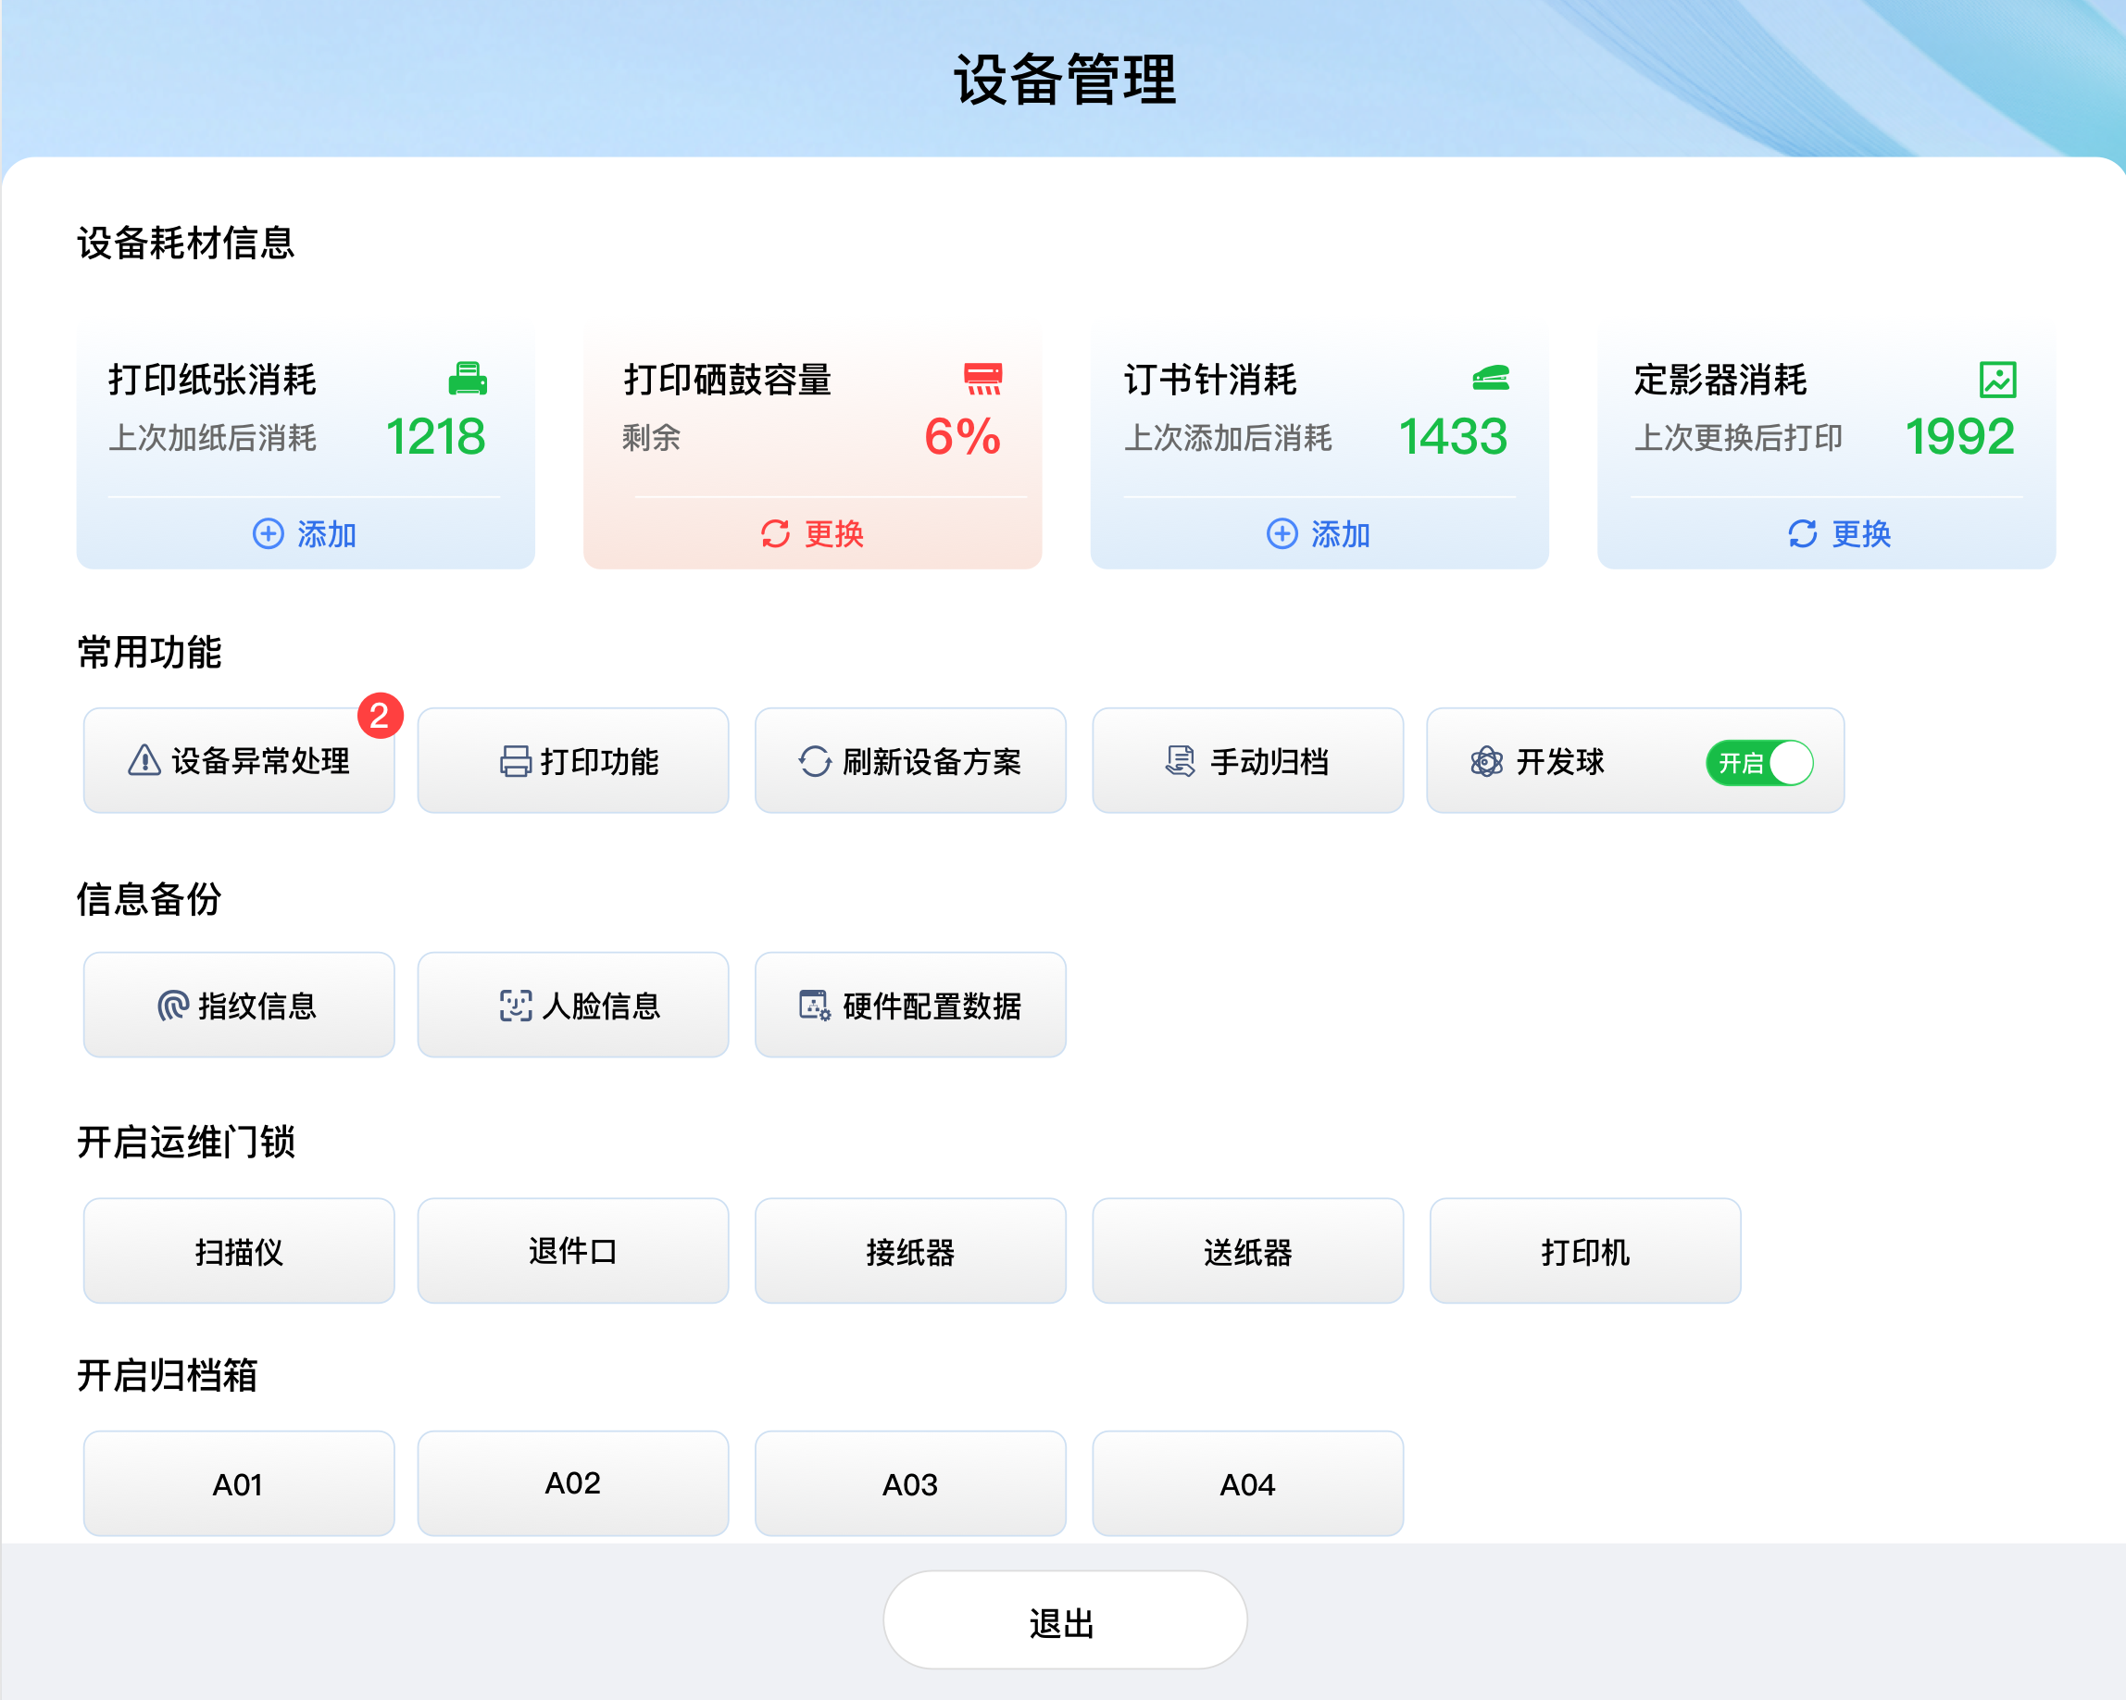Click the 退出 button
Screen dimensions: 2126x1700
click(x=1064, y=1622)
